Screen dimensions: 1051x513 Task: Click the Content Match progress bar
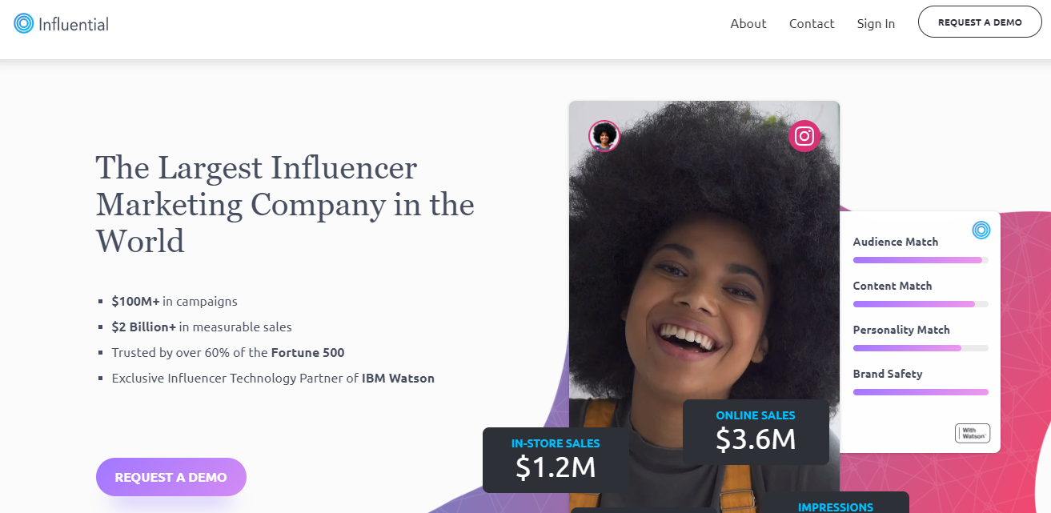point(920,304)
